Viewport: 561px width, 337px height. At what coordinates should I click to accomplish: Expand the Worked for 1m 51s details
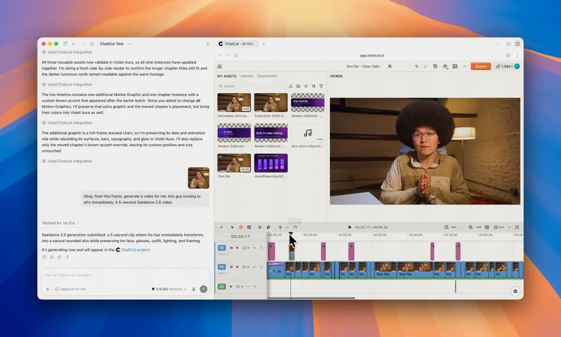point(60,223)
